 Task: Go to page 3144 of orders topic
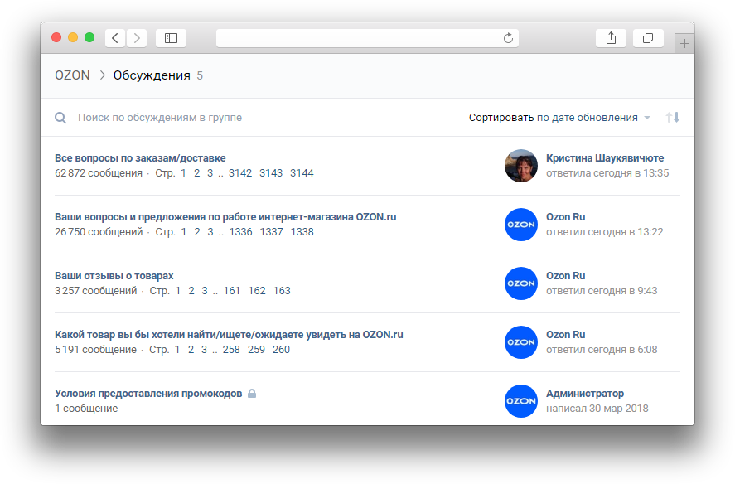tap(302, 173)
